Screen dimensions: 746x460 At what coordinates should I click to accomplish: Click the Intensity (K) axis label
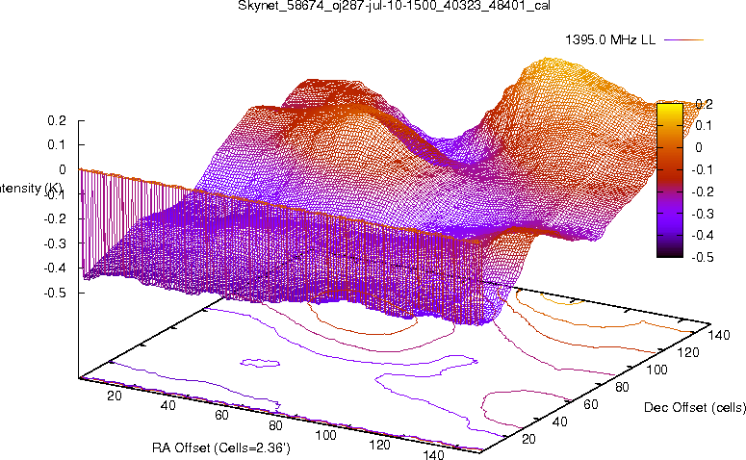31,189
